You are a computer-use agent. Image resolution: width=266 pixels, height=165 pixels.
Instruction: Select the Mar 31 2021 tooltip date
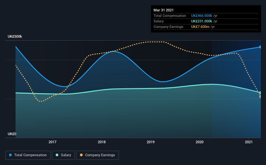[164, 10]
